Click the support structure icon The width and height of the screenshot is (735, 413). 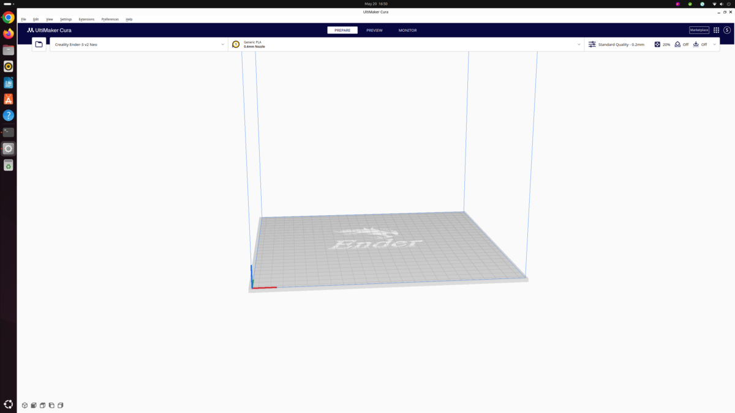[677, 44]
